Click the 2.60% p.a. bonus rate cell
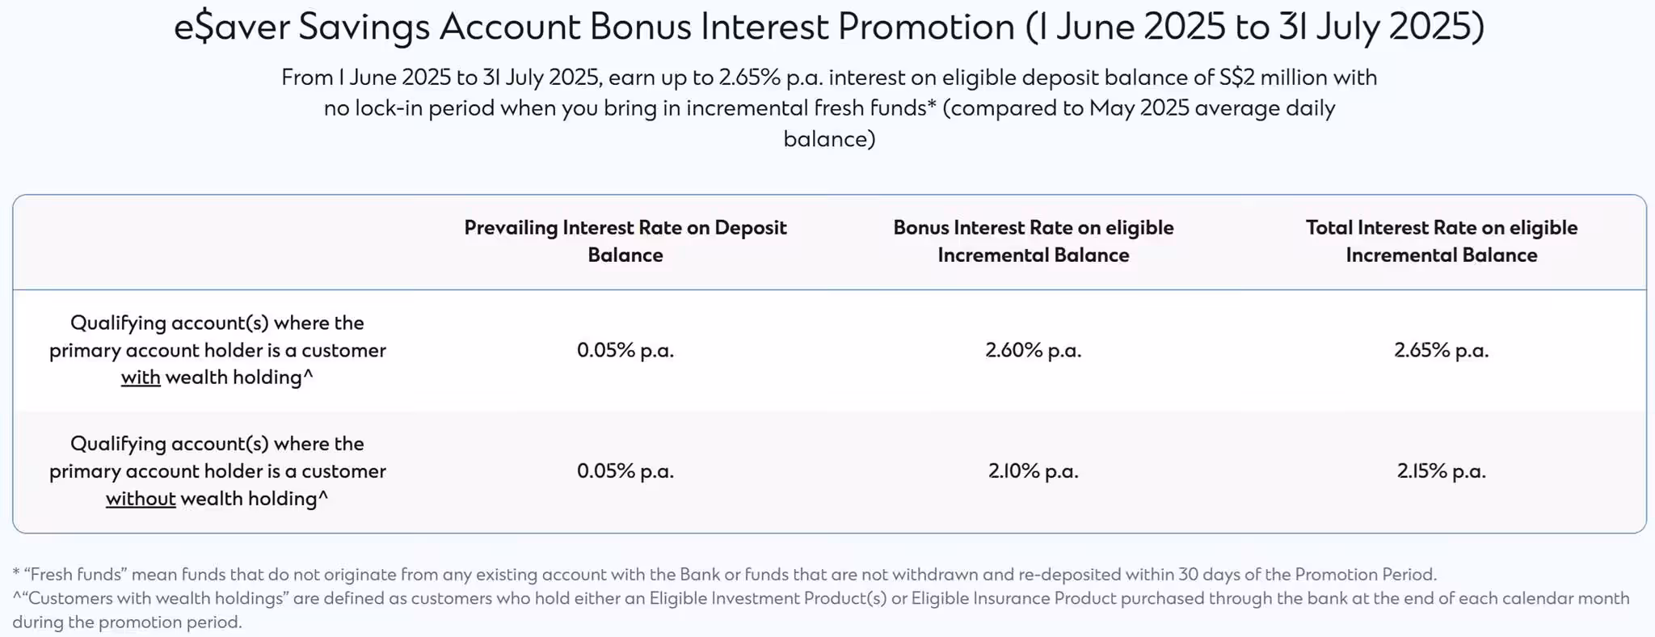 pyautogui.click(x=1033, y=350)
